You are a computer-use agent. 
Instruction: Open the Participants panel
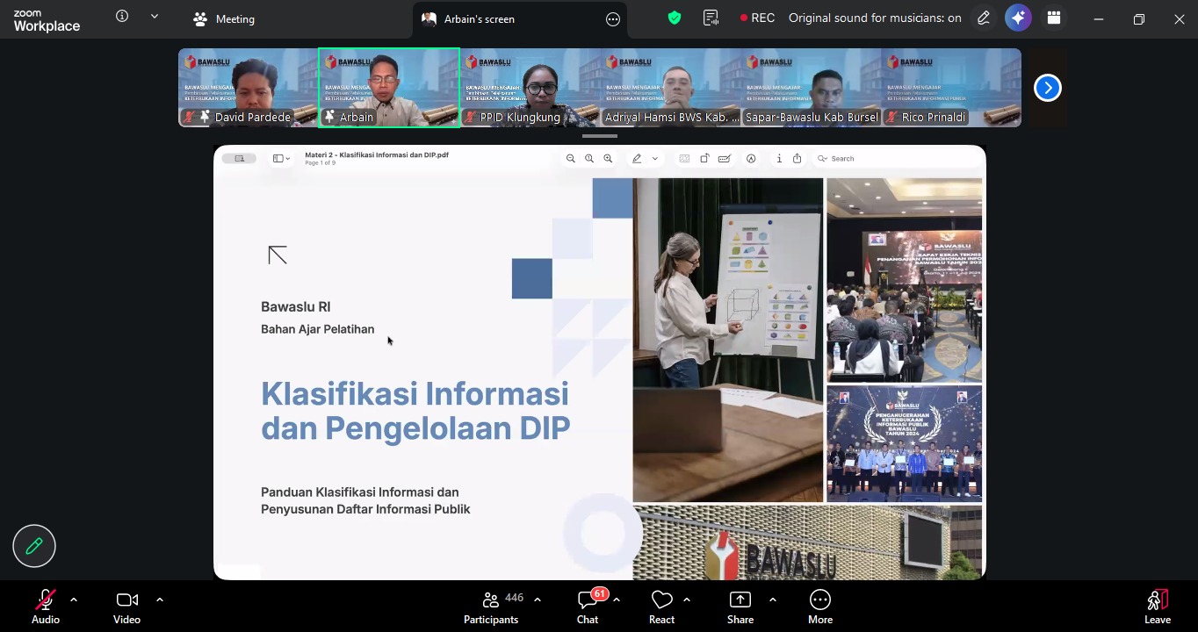point(492,607)
